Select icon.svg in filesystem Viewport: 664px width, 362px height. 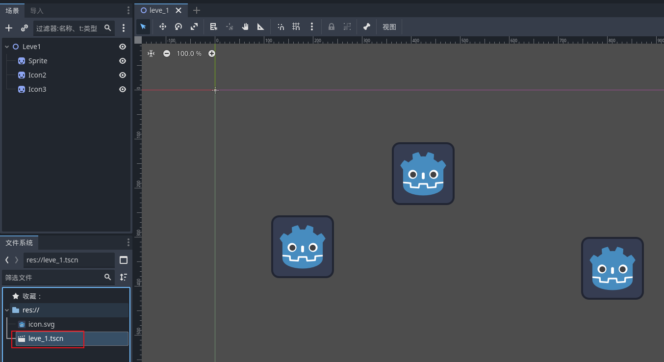(42, 324)
